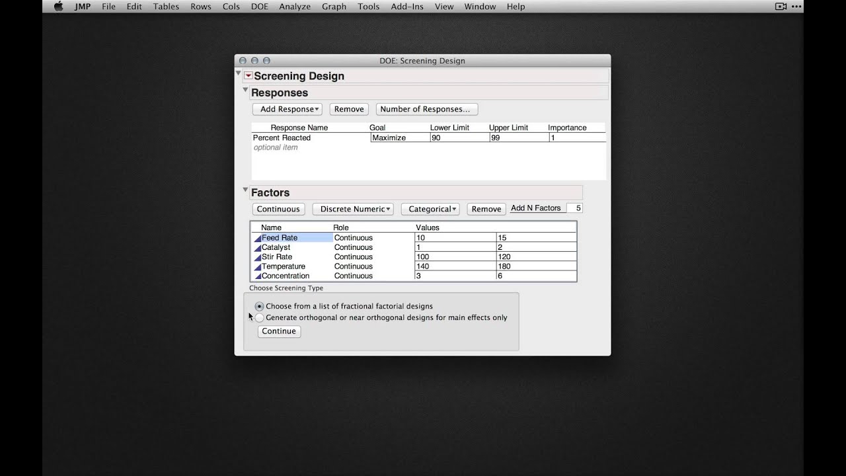Click Upper Limit cell with value 99
Screen dimensions: 846x476
coord(519,138)
